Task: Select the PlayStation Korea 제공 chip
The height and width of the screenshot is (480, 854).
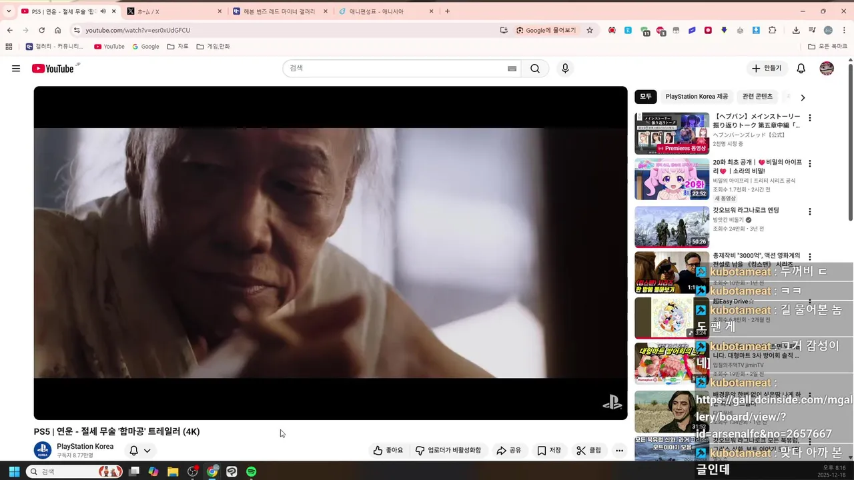Action: pyautogui.click(x=697, y=97)
